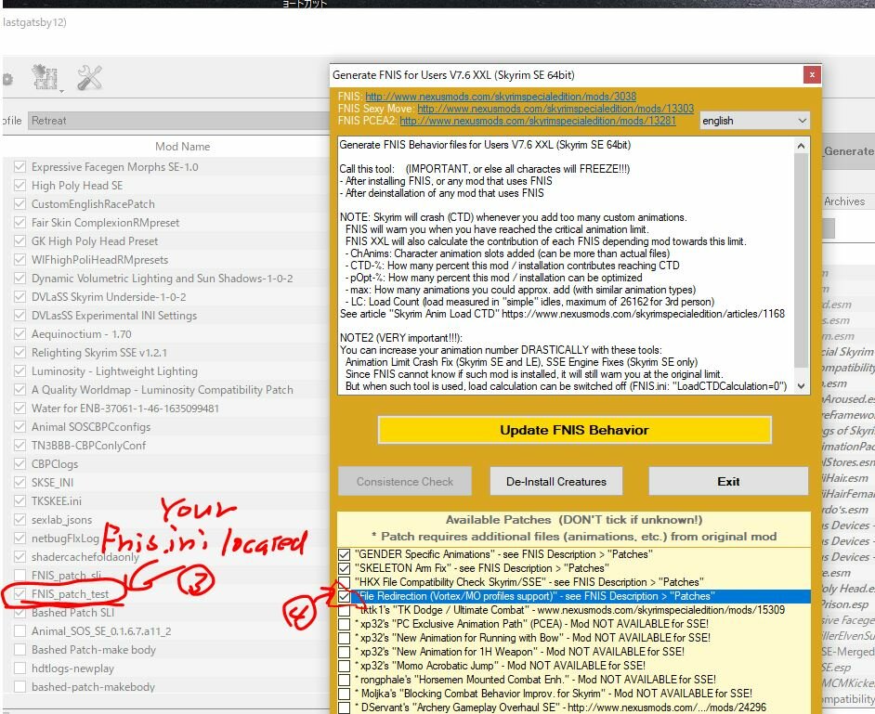Image resolution: width=875 pixels, height=714 pixels.
Task: Click the De-Install Creatures button
Action: (555, 481)
